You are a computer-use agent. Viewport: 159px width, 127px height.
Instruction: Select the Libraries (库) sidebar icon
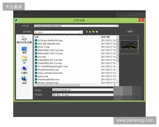[24, 60]
